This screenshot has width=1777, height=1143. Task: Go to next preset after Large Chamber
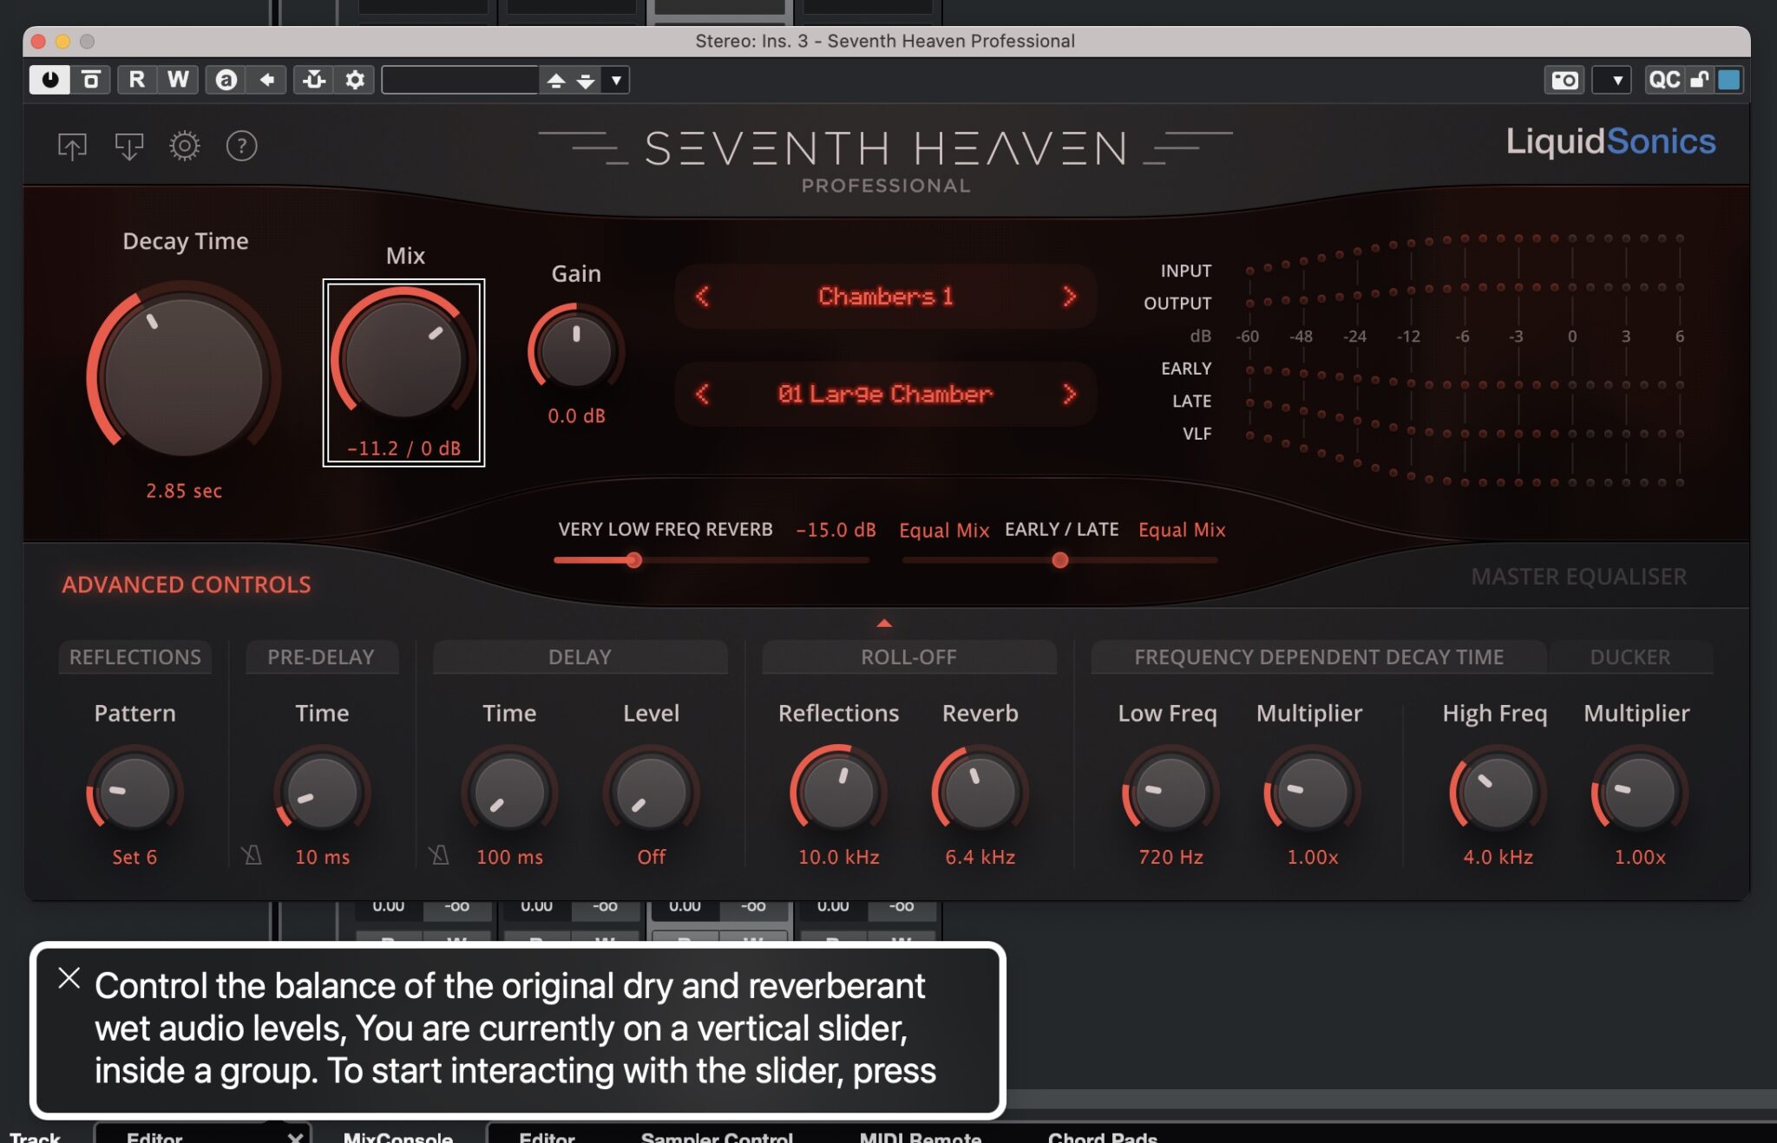click(1069, 394)
